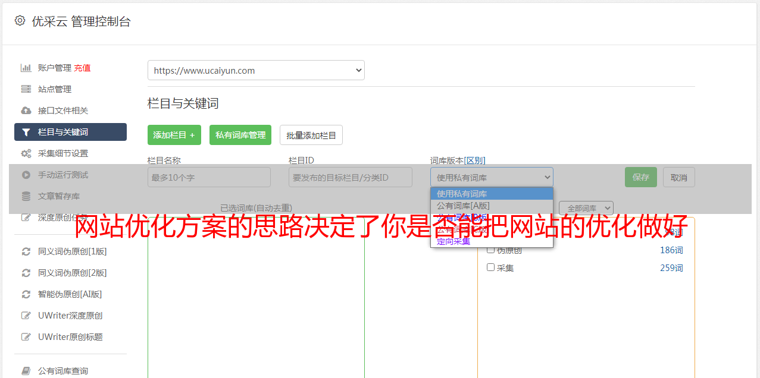Click the database icon for 文章暂存库
760x378 pixels.
pyautogui.click(x=26, y=196)
